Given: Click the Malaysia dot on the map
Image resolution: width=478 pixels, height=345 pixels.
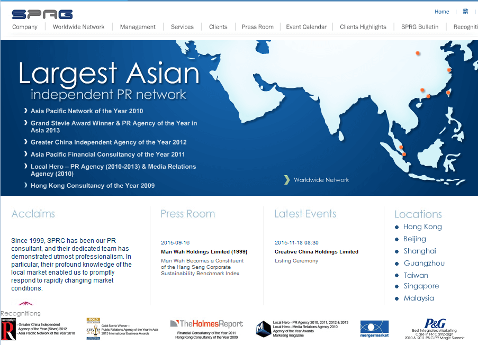Looking at the screenshot, I should pyautogui.click(x=401, y=148).
